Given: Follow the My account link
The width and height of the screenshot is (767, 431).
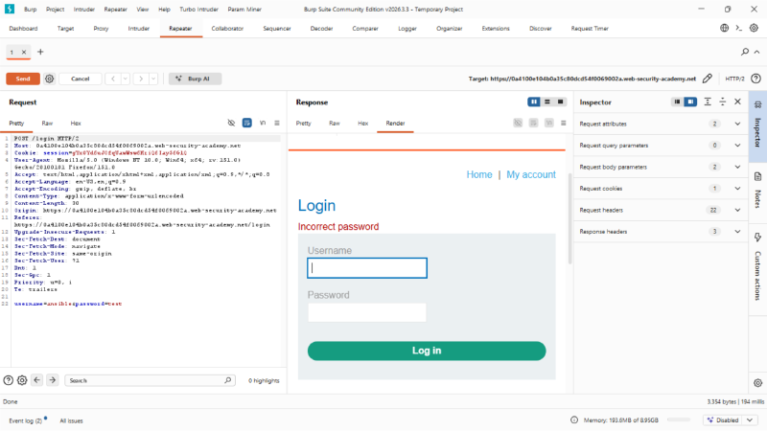Looking at the screenshot, I should (x=531, y=174).
